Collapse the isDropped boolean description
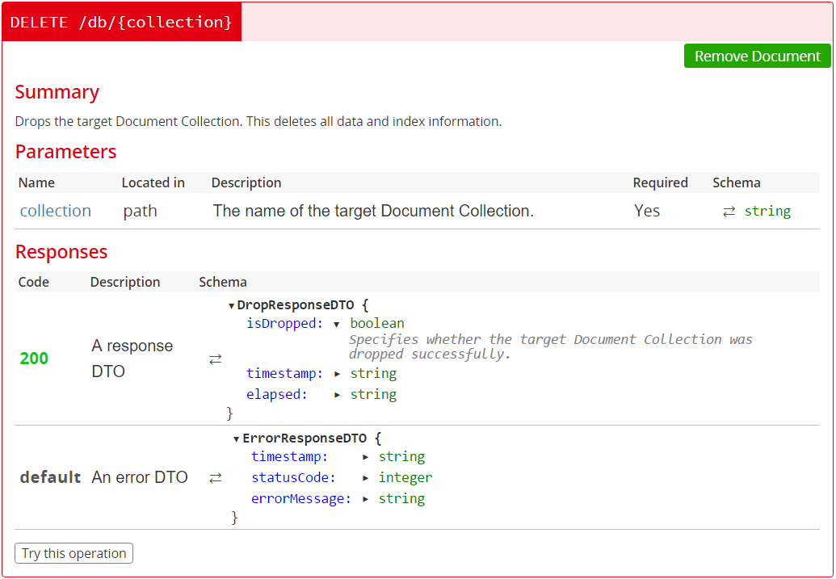The width and height of the screenshot is (836, 579). [x=337, y=324]
